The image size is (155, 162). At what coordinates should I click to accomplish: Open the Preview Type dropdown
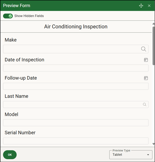click(131, 155)
